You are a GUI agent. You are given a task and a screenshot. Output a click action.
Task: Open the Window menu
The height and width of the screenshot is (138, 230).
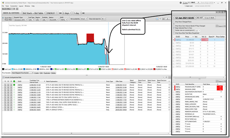click(x=27, y=6)
